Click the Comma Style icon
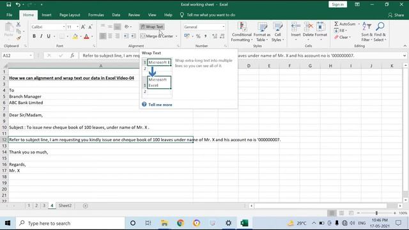 coord(206,36)
